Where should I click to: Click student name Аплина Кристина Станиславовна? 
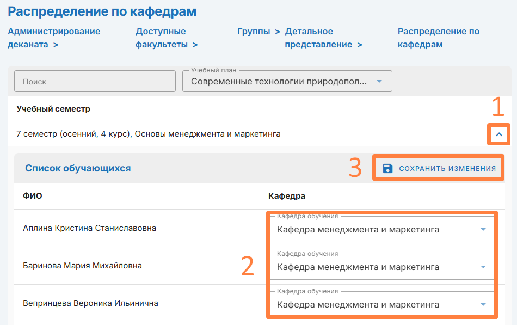point(89,228)
